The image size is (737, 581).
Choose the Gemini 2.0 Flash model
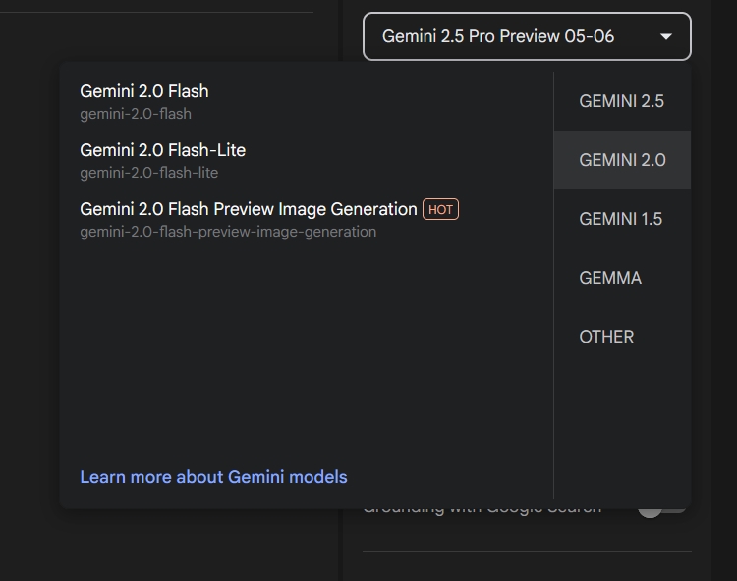click(307, 101)
